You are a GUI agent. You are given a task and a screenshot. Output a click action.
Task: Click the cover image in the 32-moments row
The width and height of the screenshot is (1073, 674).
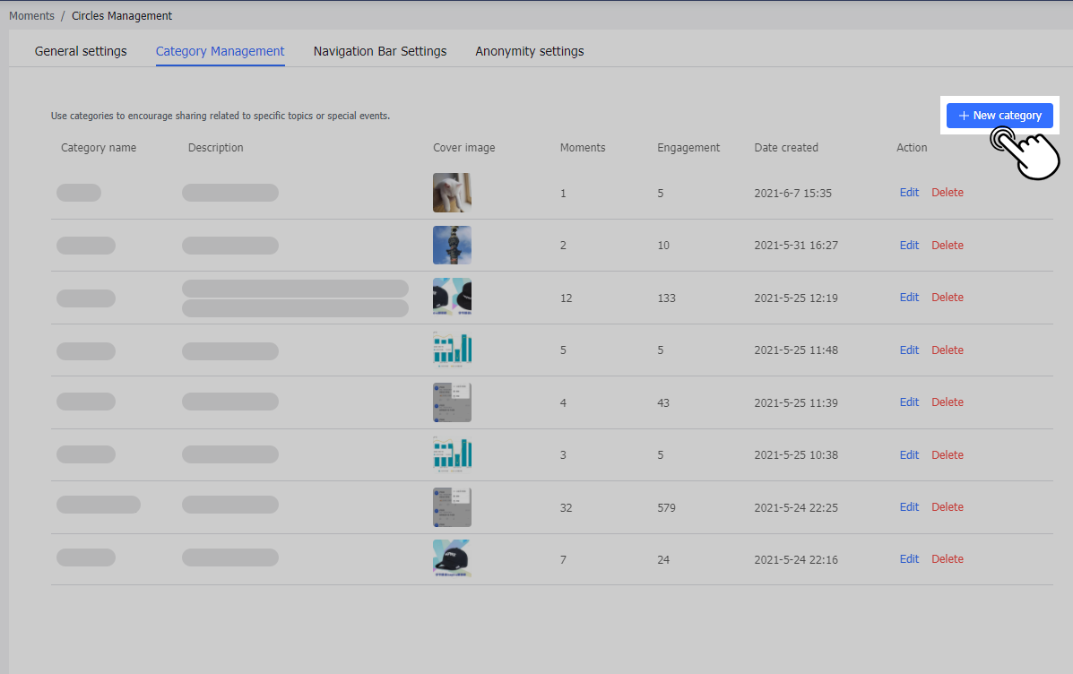pyautogui.click(x=452, y=506)
